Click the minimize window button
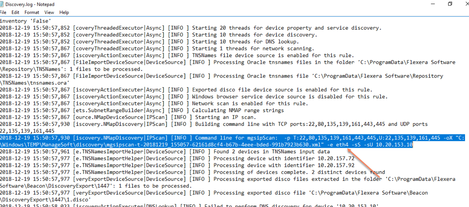 [432, 4]
